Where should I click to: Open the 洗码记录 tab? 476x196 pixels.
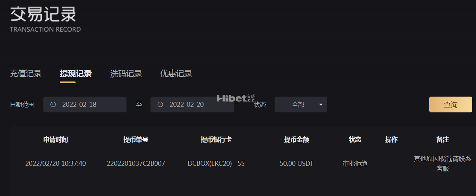click(x=126, y=74)
